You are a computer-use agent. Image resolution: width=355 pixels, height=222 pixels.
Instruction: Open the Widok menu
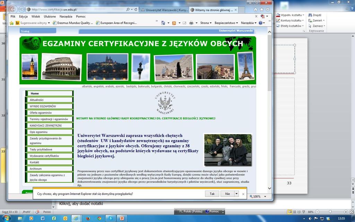[36, 16]
